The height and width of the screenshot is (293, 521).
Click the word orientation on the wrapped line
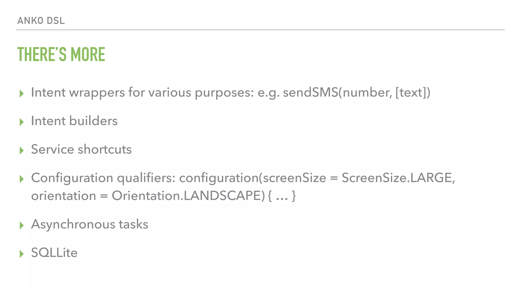[x=64, y=196]
